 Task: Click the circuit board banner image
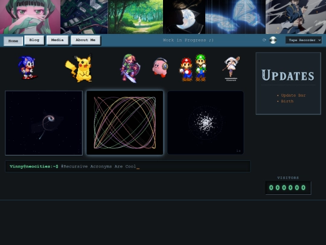pyautogui.click(x=84, y=17)
